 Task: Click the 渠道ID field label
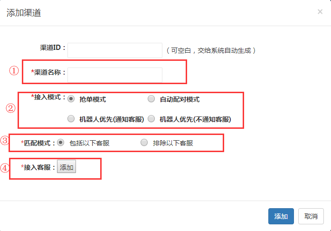(x=53, y=48)
